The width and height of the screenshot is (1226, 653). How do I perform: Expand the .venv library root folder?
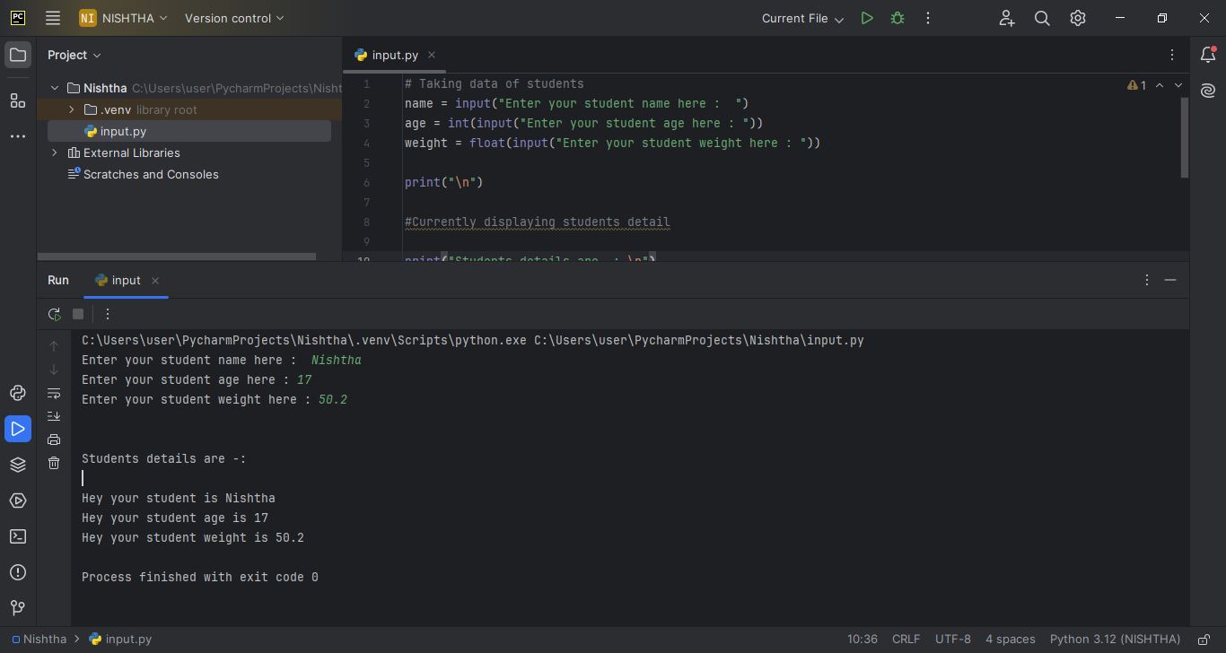(72, 109)
